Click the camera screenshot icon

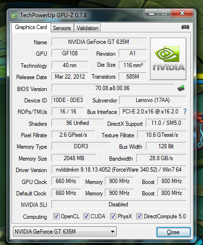click(x=185, y=27)
